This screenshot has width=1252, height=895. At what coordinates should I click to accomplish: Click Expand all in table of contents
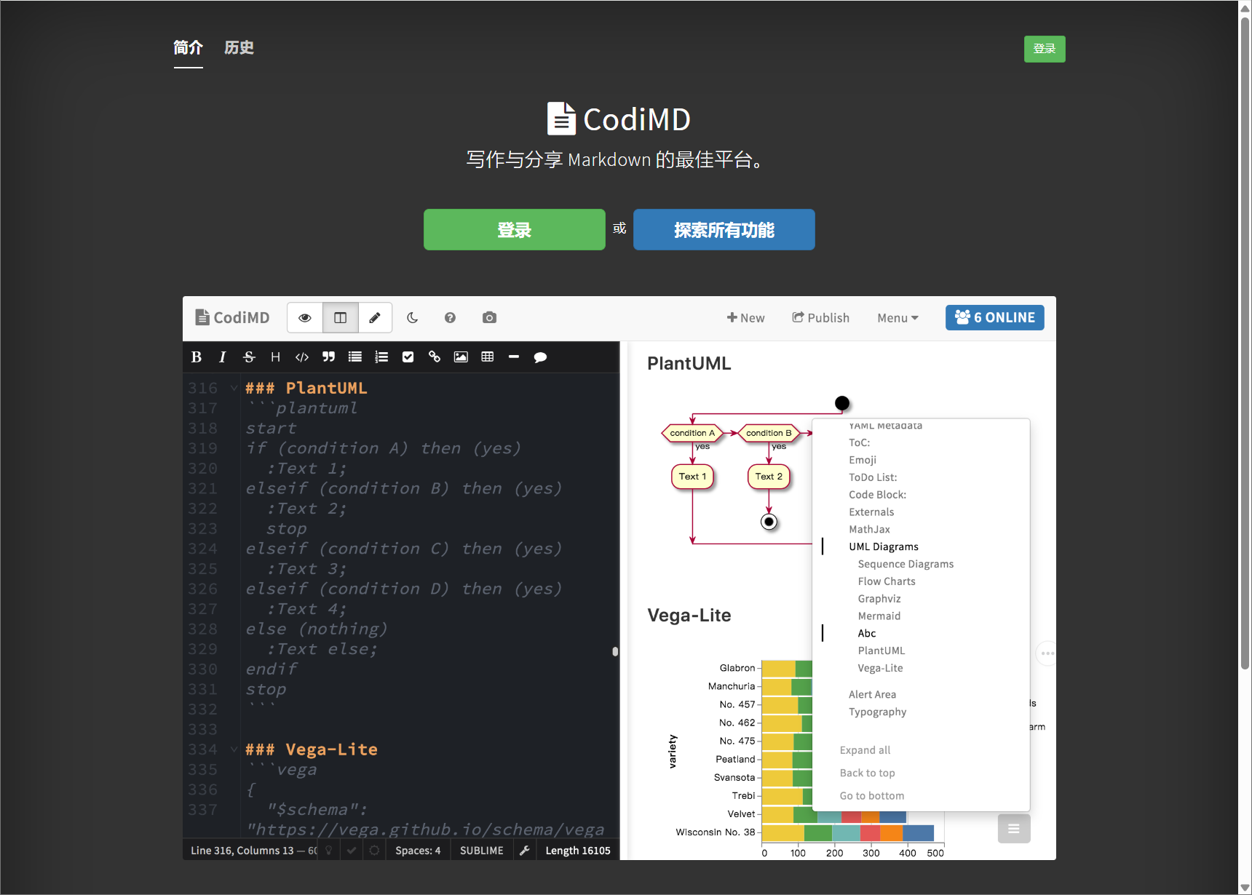865,750
